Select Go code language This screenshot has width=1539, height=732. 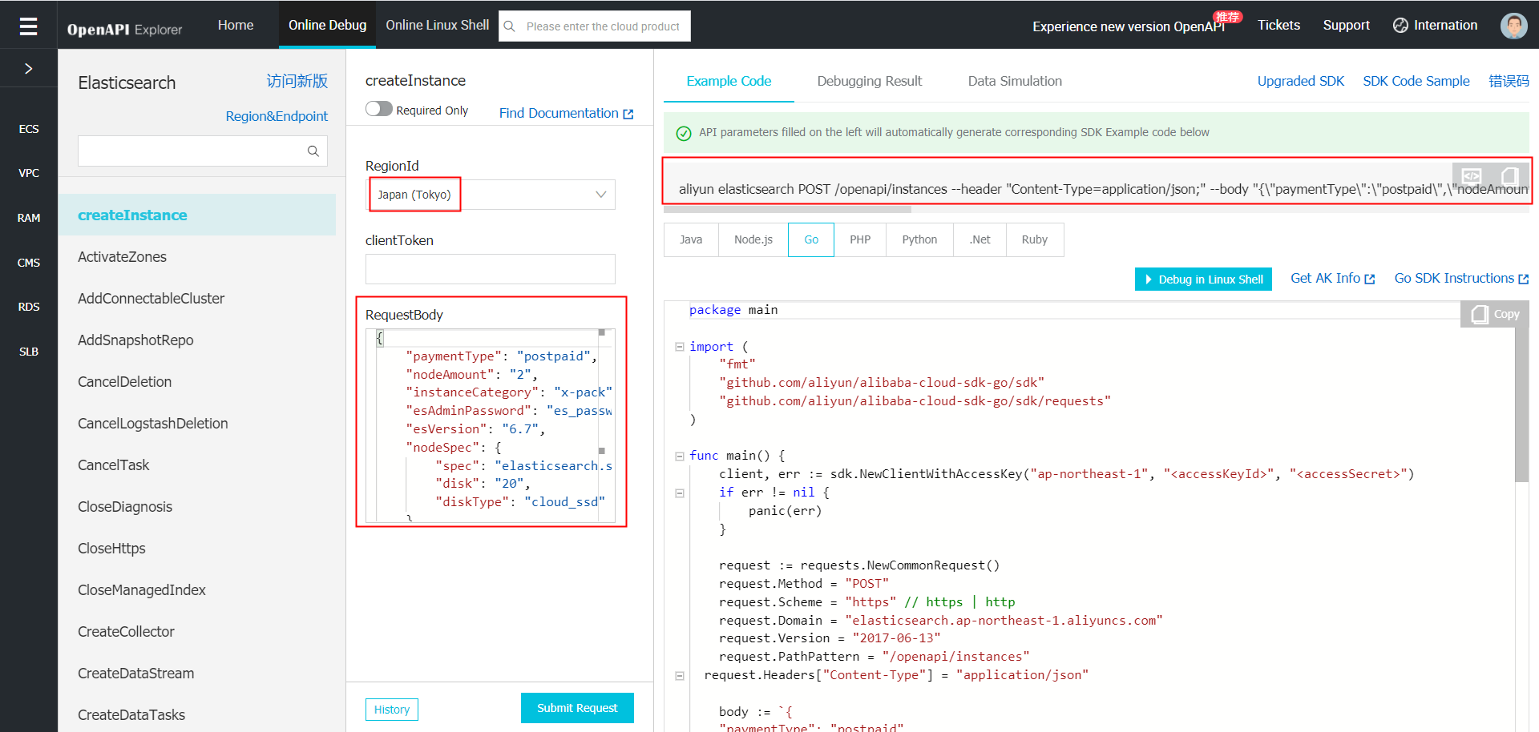coord(811,239)
